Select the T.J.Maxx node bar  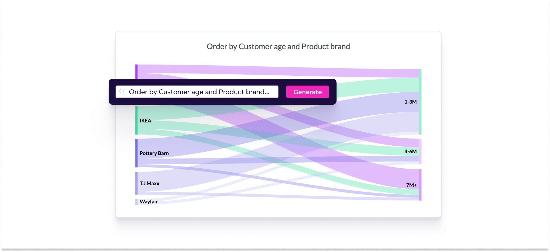point(136,183)
